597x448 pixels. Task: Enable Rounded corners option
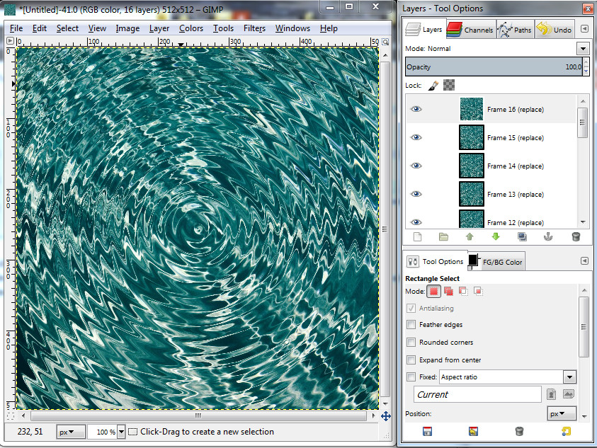coord(411,342)
